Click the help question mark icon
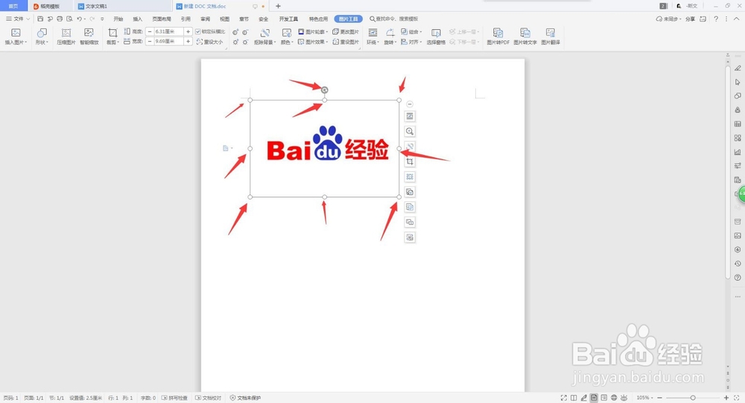Image resolution: width=745 pixels, height=403 pixels. (715, 19)
